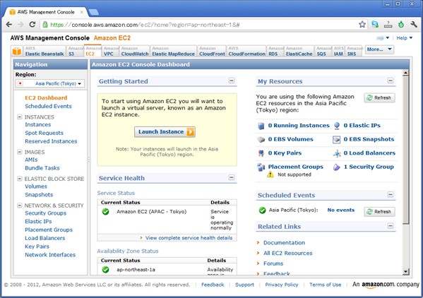Click the lock icon in the address bar
423x298 pixels.
pos(45,25)
